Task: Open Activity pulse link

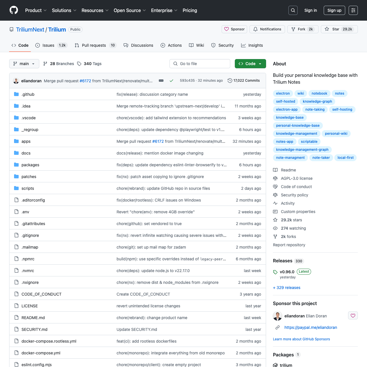Action: 284,203
